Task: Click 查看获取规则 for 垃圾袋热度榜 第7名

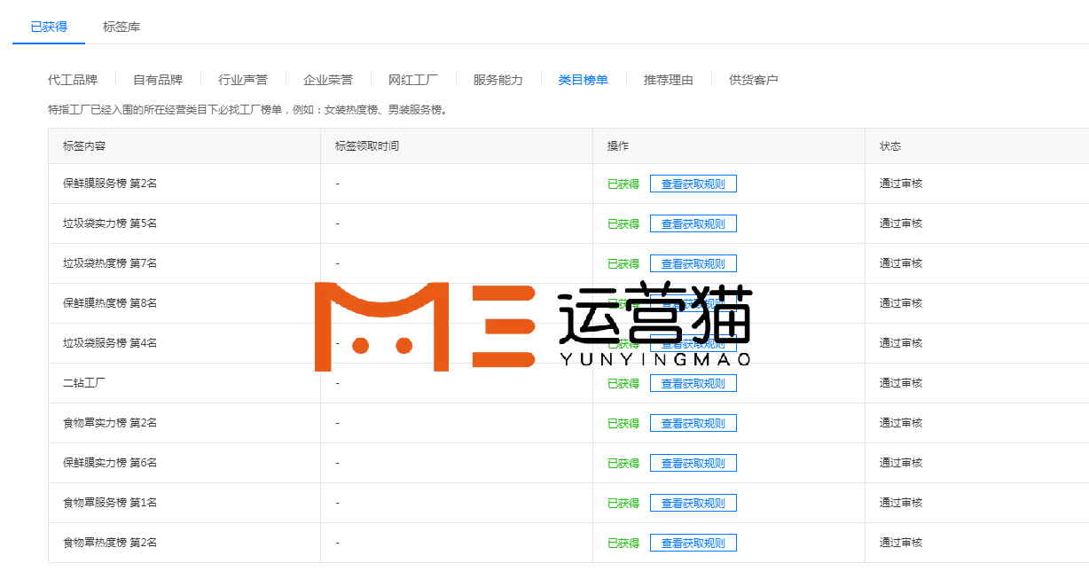Action: tap(693, 264)
